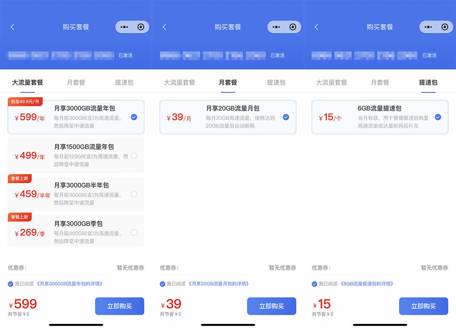Choose the 月享3000GB季包 plan radio
Screen dimensions: 456x329
[134, 232]
